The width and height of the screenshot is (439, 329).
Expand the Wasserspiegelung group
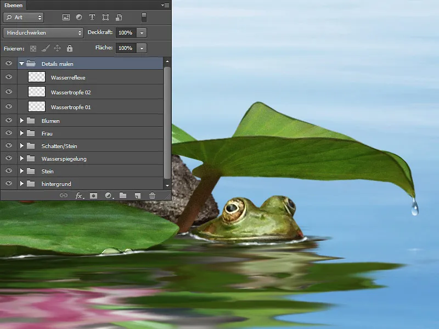tap(21, 158)
